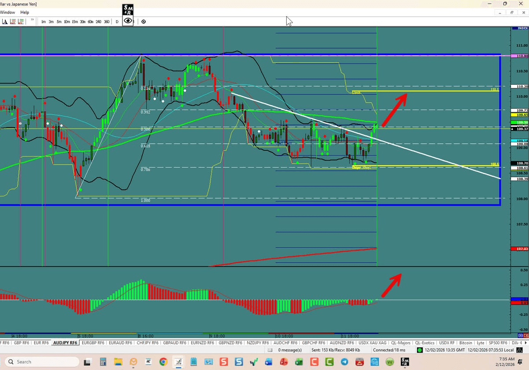
Task: Open the Bitcoin instrument
Action: point(466,342)
